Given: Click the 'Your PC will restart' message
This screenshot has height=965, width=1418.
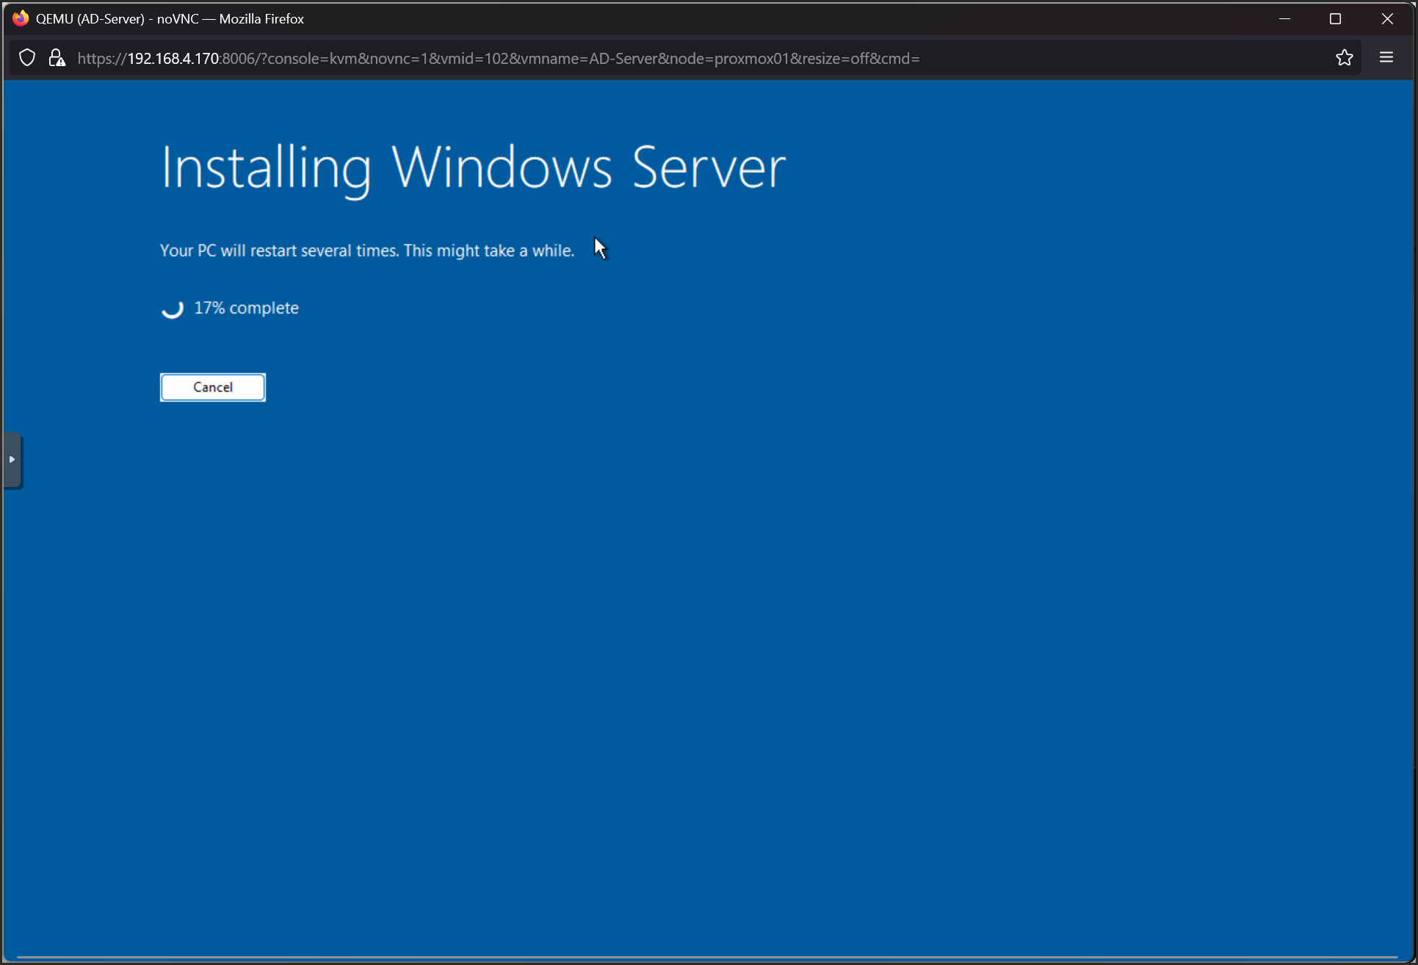Looking at the screenshot, I should [x=366, y=251].
